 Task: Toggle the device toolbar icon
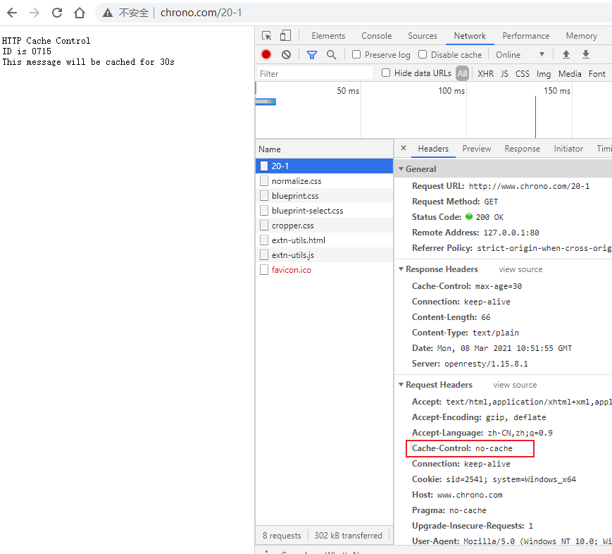click(285, 36)
